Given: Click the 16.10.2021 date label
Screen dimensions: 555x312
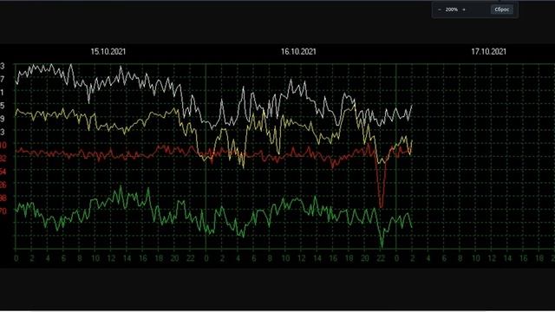Looking at the screenshot, I should (298, 51).
